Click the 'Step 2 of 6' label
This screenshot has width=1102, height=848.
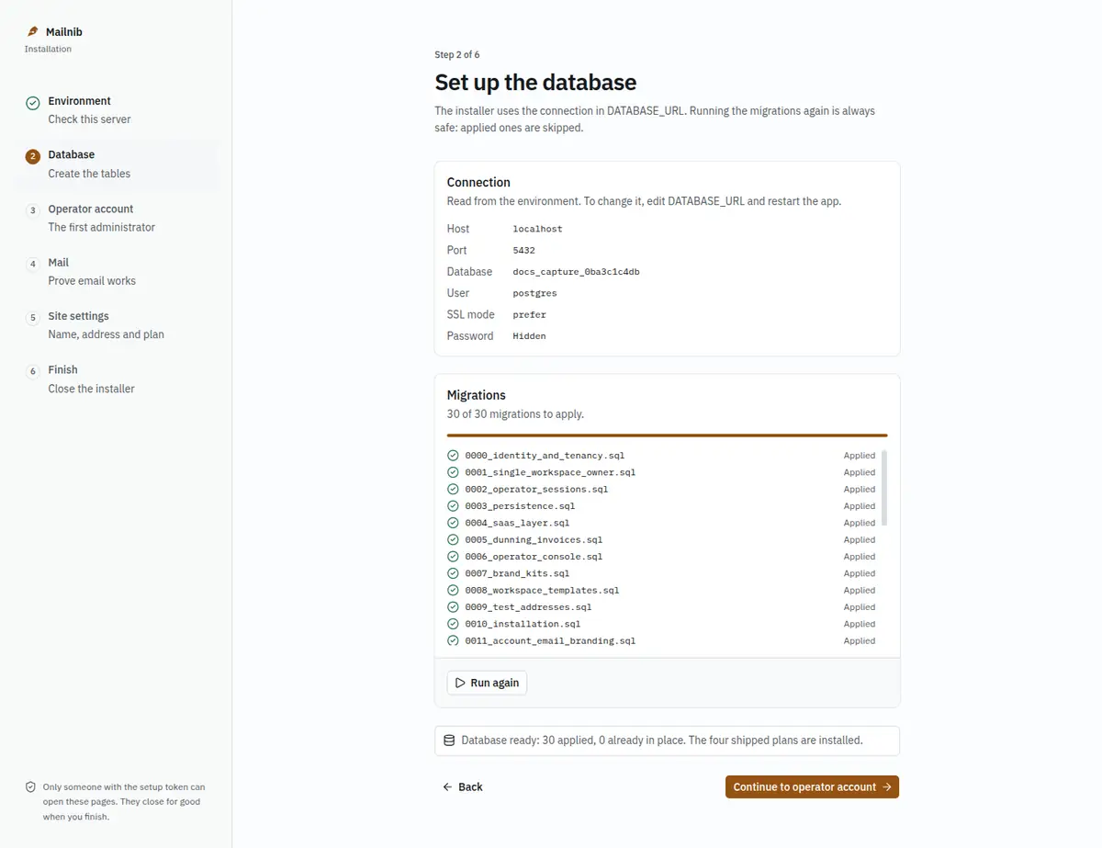click(x=457, y=55)
